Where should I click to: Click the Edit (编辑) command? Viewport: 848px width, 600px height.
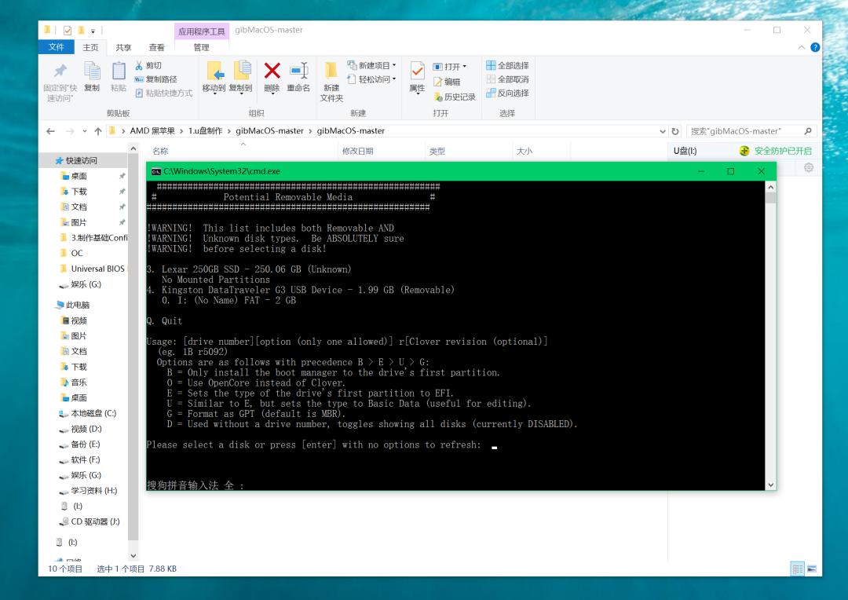pos(447,82)
